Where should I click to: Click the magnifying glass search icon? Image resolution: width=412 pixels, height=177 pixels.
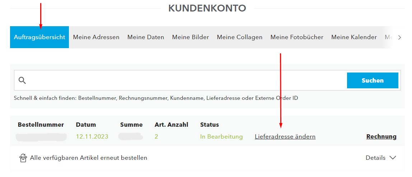pyautogui.click(x=22, y=80)
